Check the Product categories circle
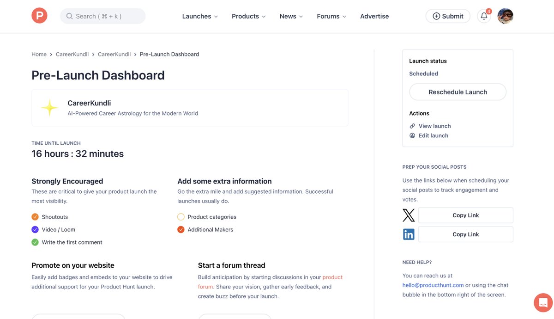554x319 pixels. [181, 217]
